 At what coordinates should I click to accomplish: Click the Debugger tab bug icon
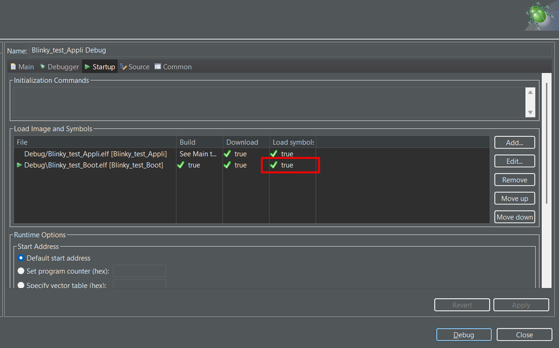(x=43, y=67)
